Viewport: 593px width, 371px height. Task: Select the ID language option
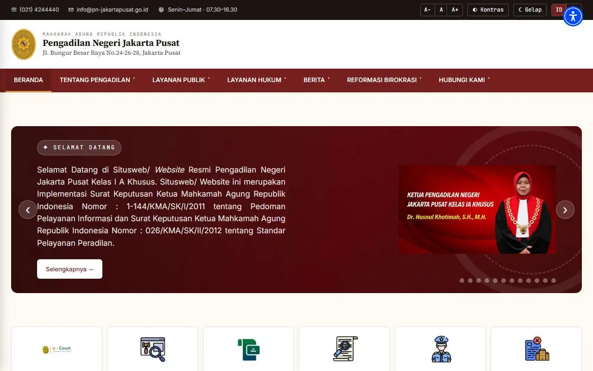[x=559, y=10]
